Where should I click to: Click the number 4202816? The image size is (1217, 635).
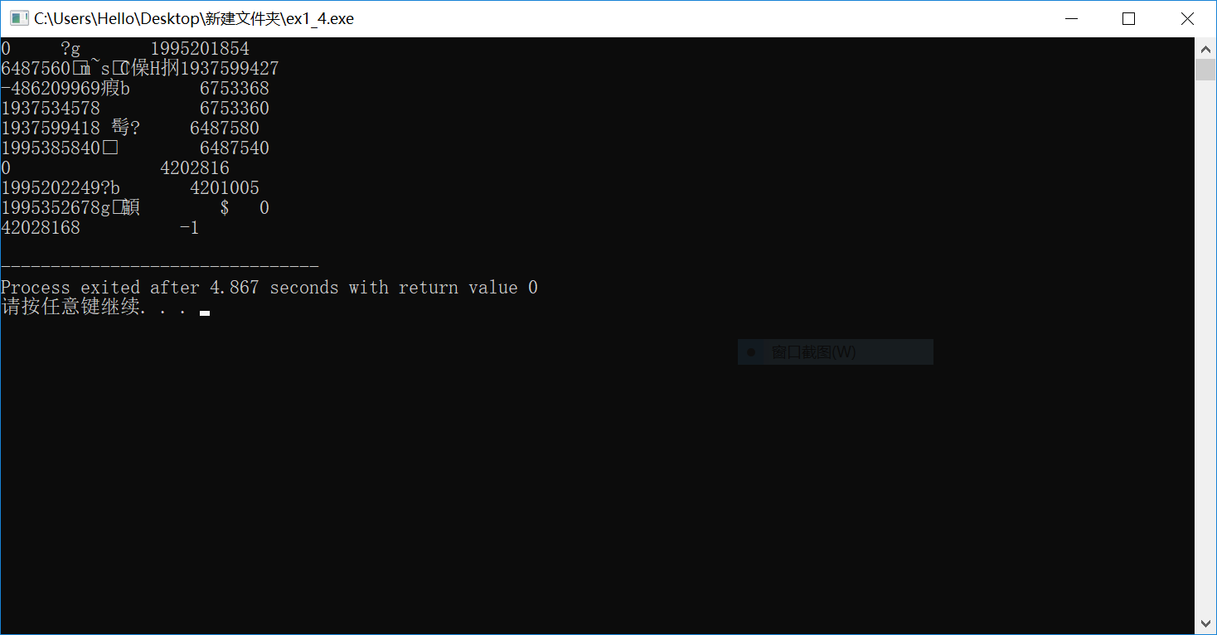coord(195,168)
